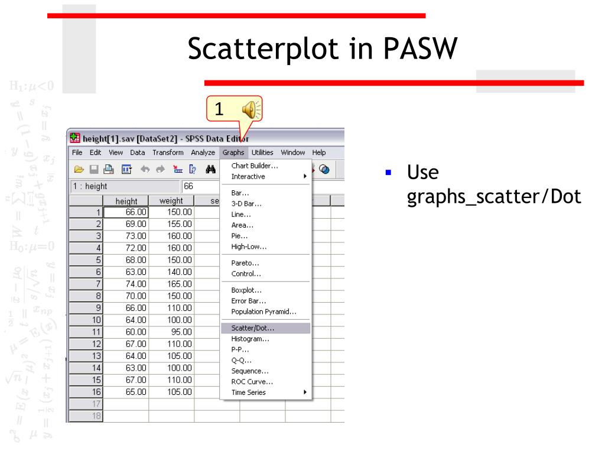This screenshot has width=605, height=454.
Task: Click the height column header
Action: [x=126, y=201]
